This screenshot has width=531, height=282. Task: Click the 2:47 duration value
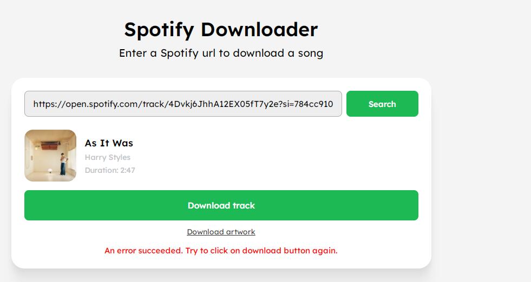click(x=128, y=170)
